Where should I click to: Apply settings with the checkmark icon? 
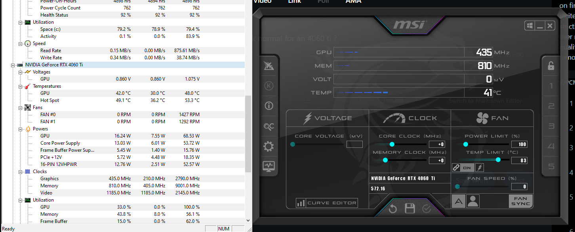pyautogui.click(x=426, y=208)
